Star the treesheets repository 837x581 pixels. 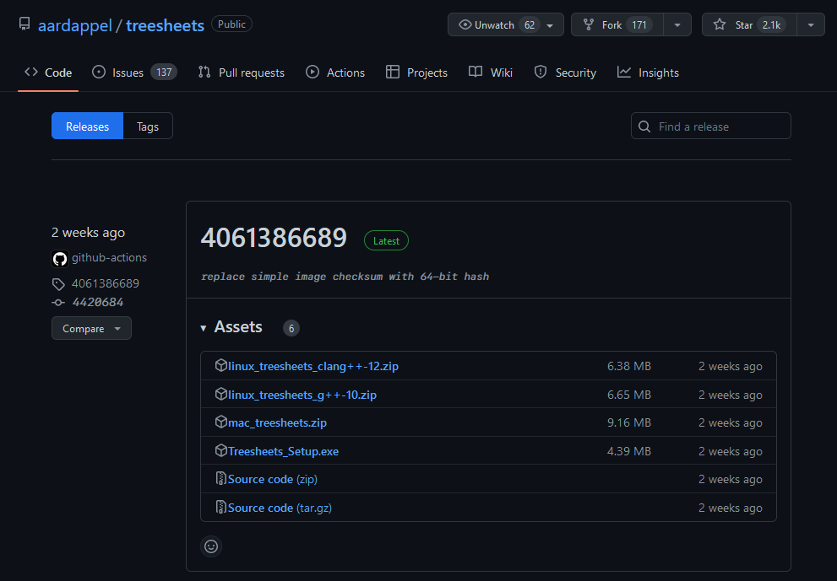pyautogui.click(x=749, y=24)
